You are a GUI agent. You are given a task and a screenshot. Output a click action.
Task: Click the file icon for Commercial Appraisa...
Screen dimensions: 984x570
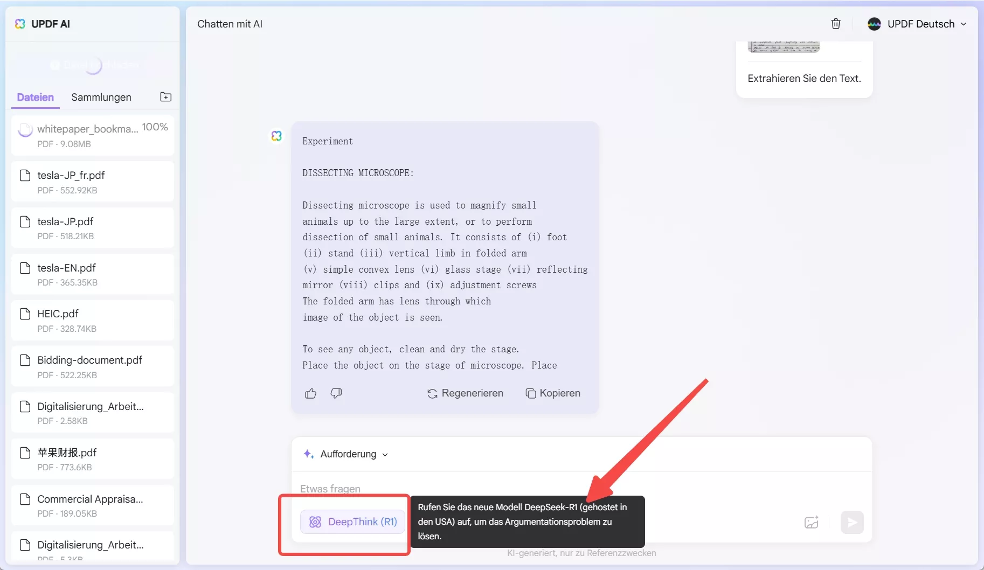point(25,499)
